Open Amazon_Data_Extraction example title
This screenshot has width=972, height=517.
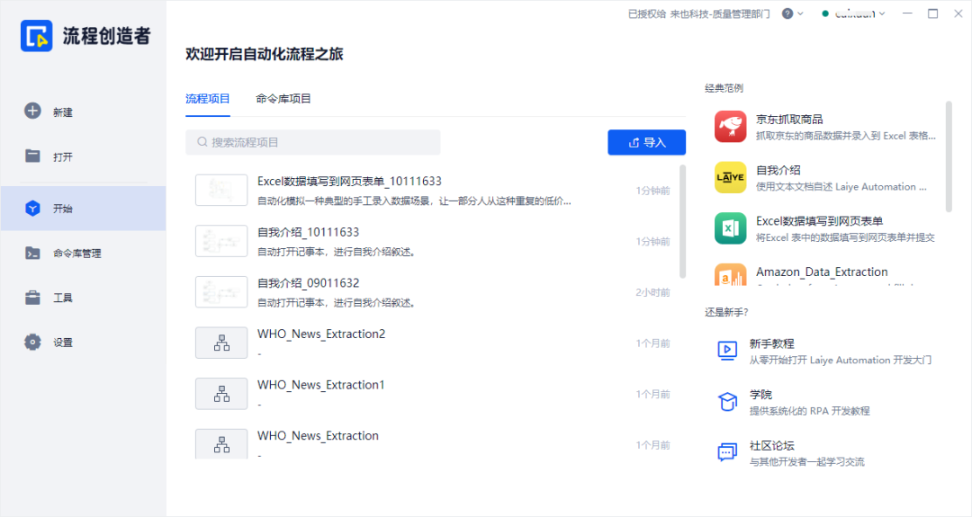pyautogui.click(x=822, y=272)
